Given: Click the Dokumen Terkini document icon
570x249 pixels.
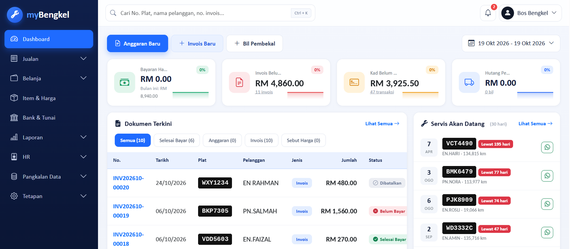Looking at the screenshot, I should click(118, 124).
